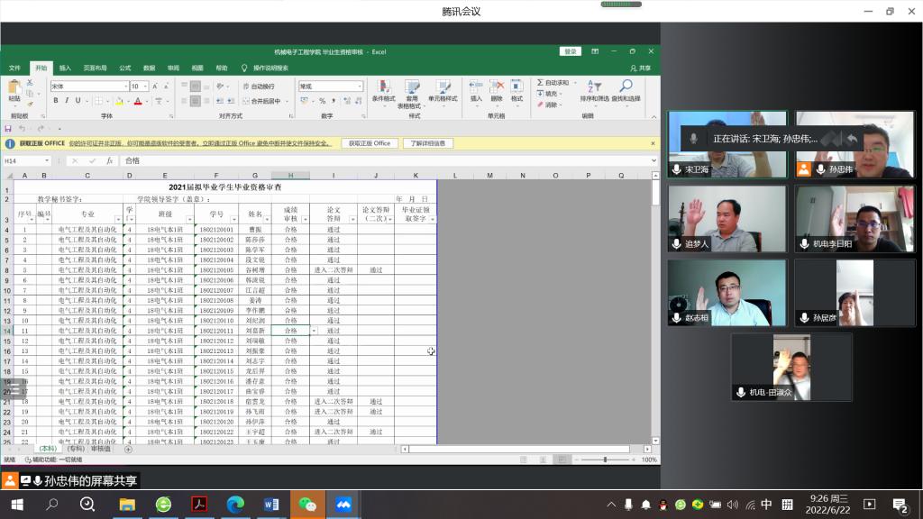Select the (专科) sheet tab
Viewport: 923px width, 519px height.
coord(76,449)
